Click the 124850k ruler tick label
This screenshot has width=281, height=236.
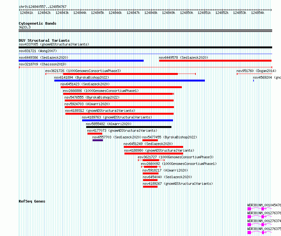point(187,13)
